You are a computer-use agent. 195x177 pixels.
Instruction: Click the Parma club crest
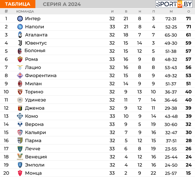[x=20, y=140]
